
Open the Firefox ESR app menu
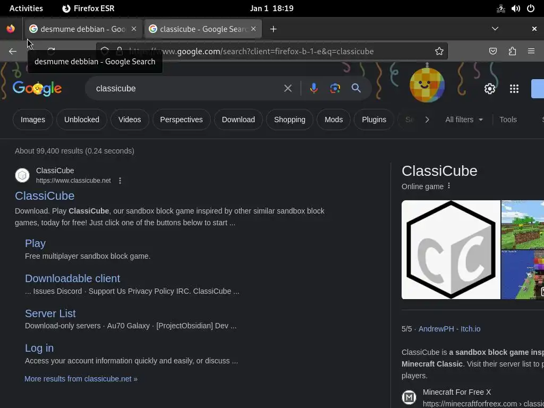click(x=89, y=8)
